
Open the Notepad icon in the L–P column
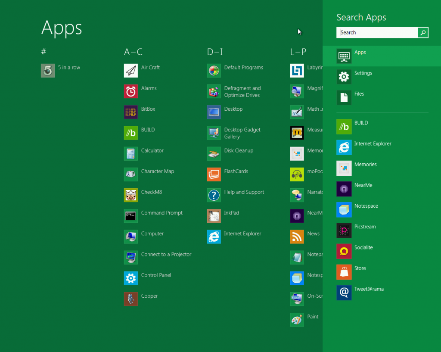(297, 258)
